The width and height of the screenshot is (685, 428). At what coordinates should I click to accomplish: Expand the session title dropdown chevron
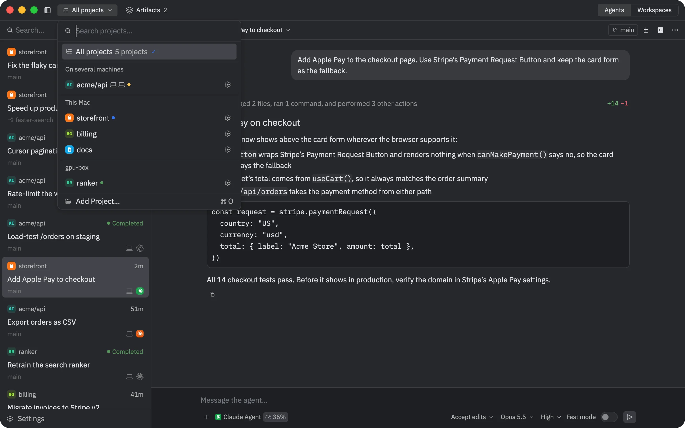[x=288, y=30]
